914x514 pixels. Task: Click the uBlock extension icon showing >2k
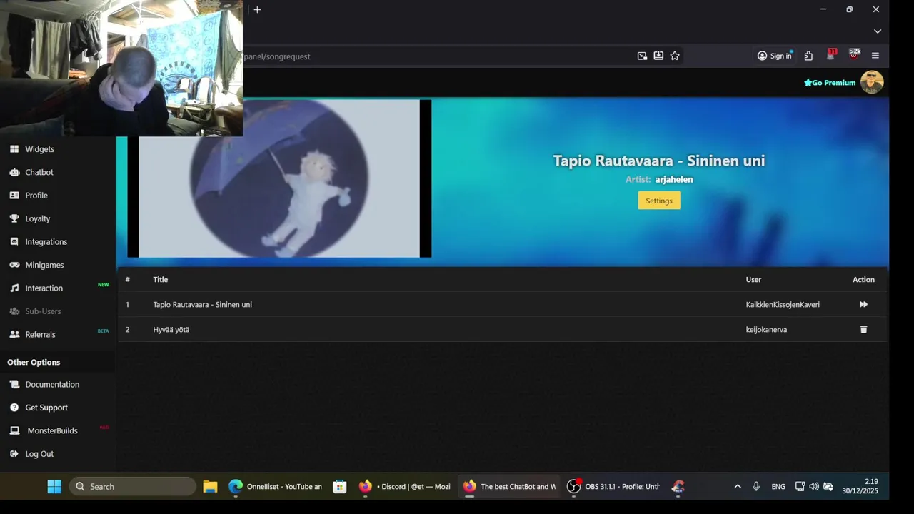(854, 54)
